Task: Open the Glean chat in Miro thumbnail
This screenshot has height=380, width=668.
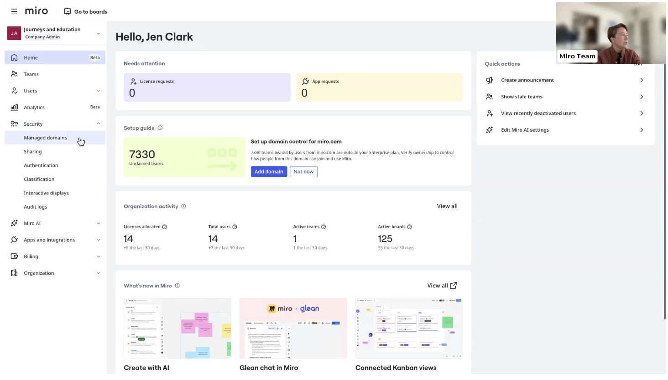Action: [293, 328]
